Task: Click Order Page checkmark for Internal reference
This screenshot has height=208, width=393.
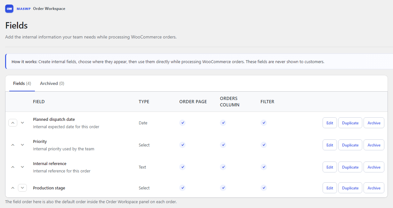Action: (x=182, y=167)
